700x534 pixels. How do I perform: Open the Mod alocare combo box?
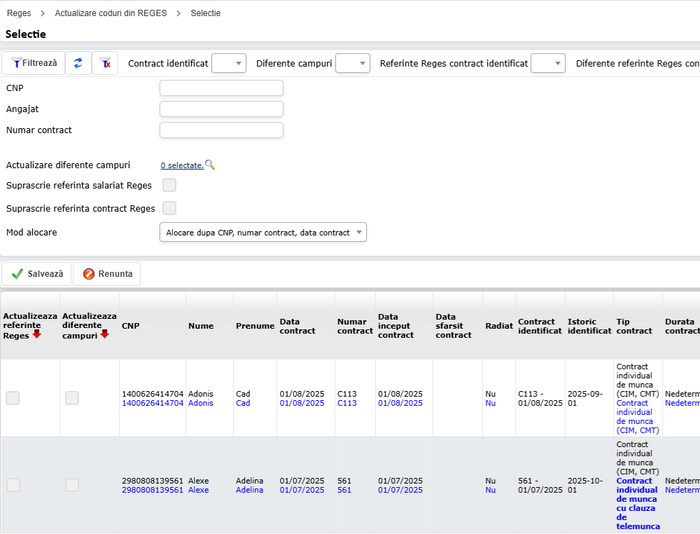(x=262, y=233)
